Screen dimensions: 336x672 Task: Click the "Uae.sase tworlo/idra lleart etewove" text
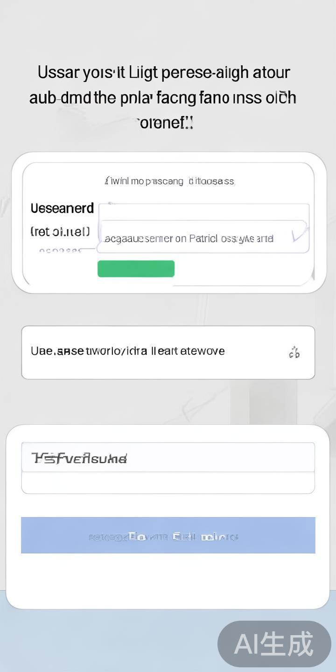click(127, 351)
